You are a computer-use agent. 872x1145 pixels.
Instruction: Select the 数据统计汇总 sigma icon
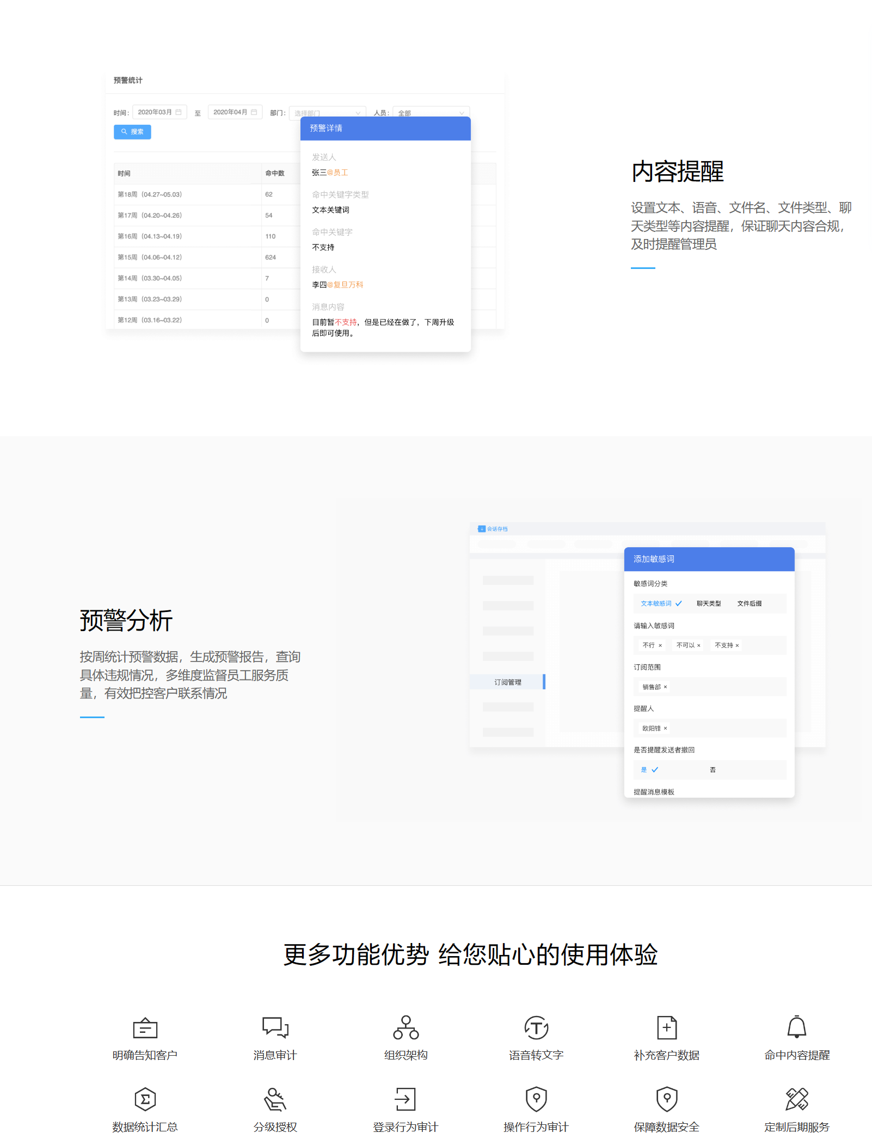click(145, 1099)
